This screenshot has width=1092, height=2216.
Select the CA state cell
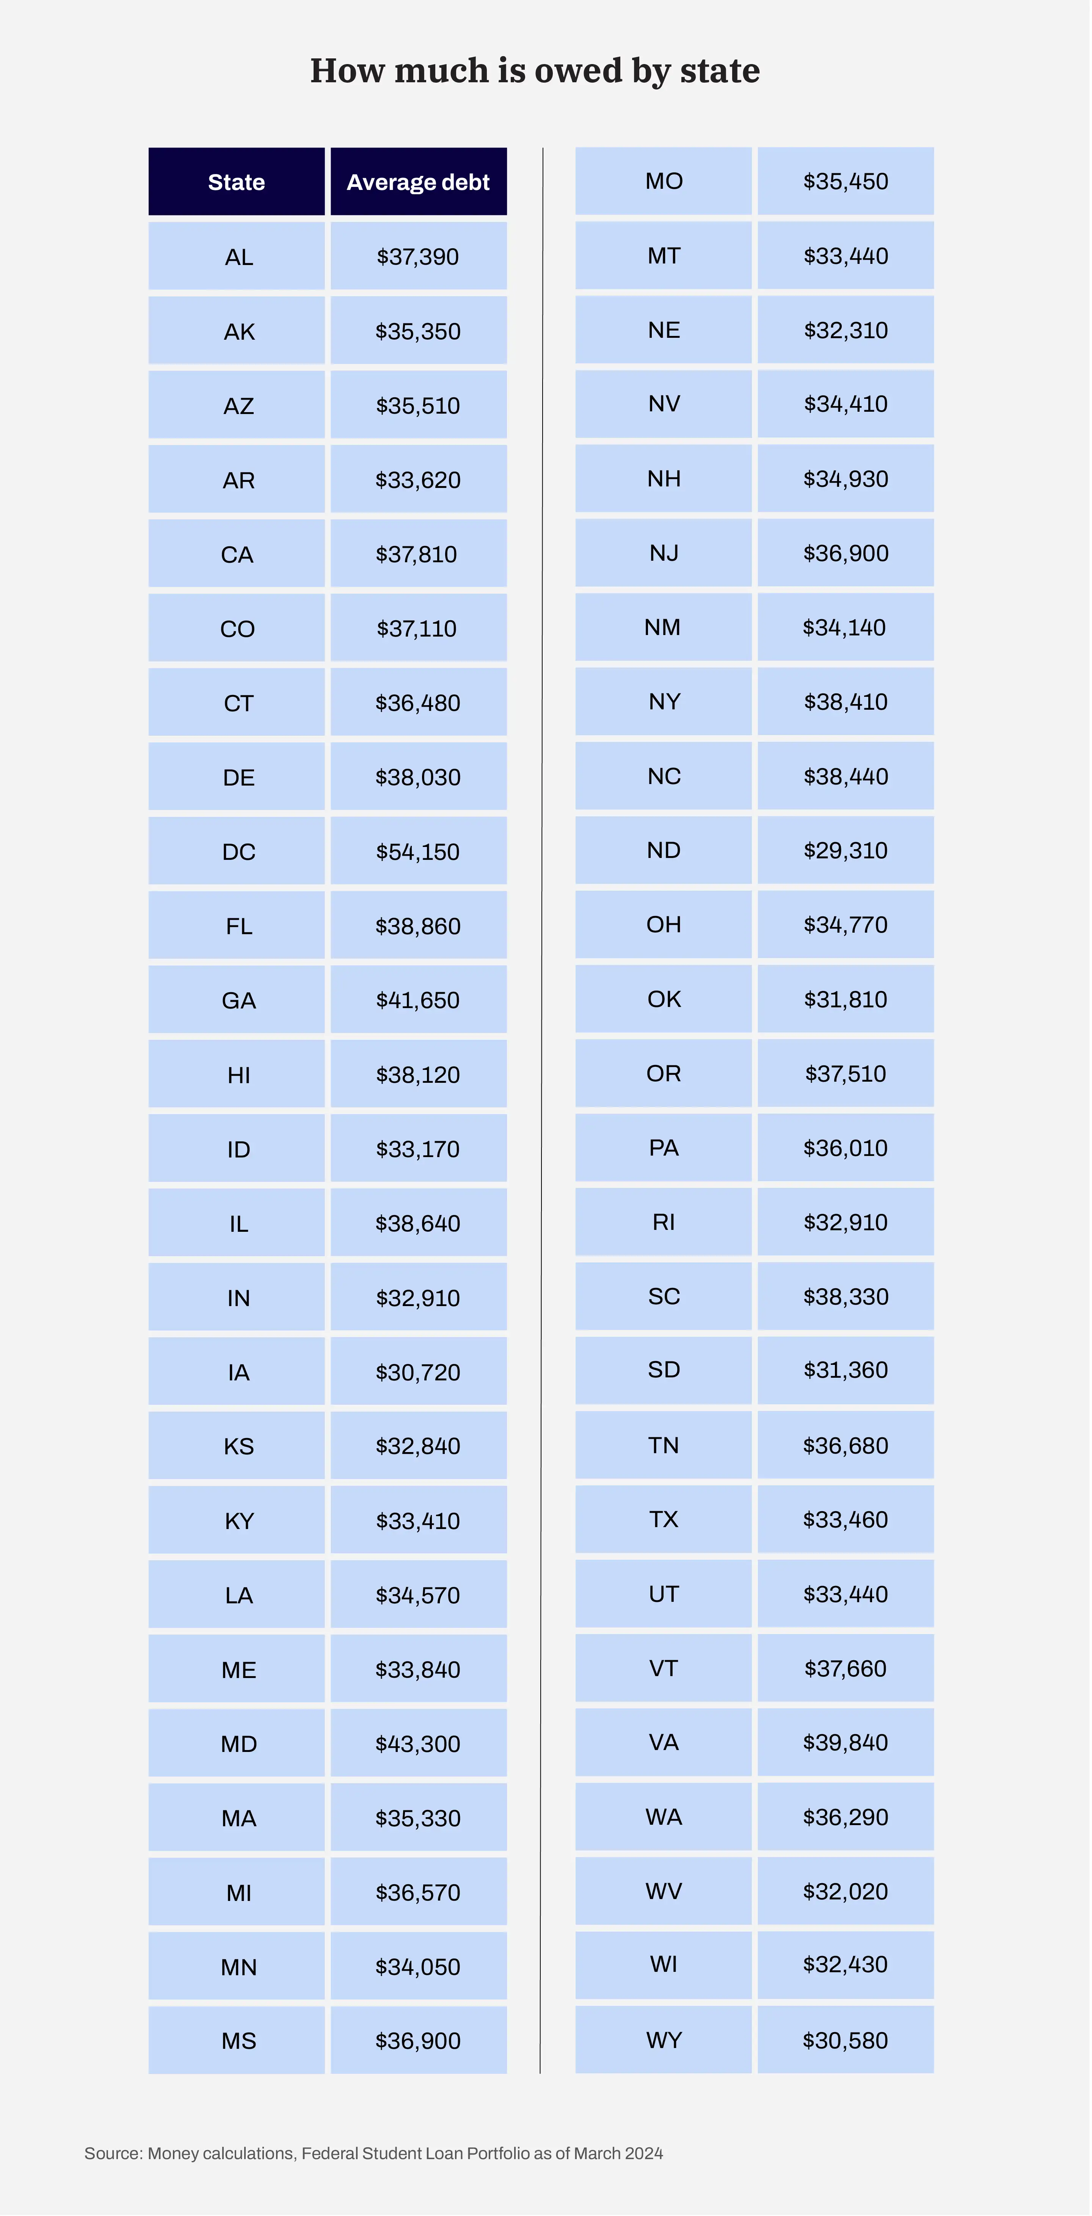[237, 554]
